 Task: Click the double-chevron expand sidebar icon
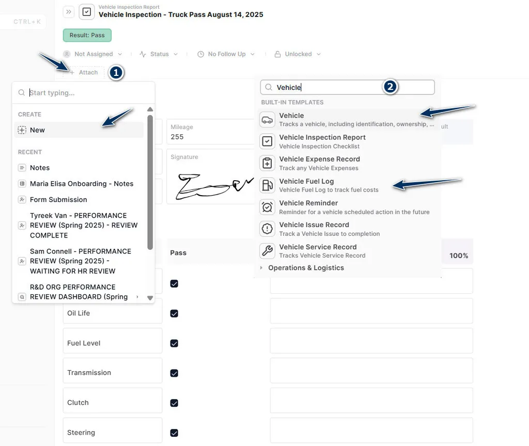69,11
